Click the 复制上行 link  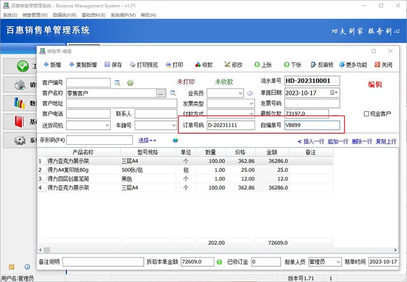click(386, 142)
